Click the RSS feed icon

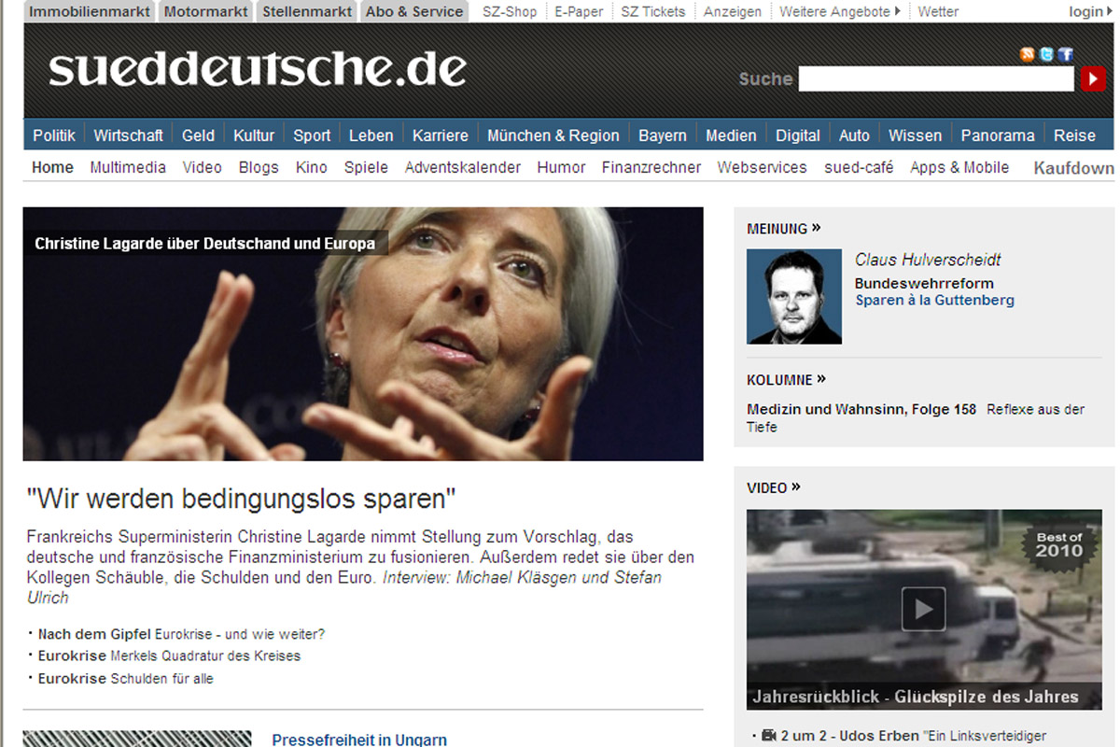click(x=1028, y=55)
